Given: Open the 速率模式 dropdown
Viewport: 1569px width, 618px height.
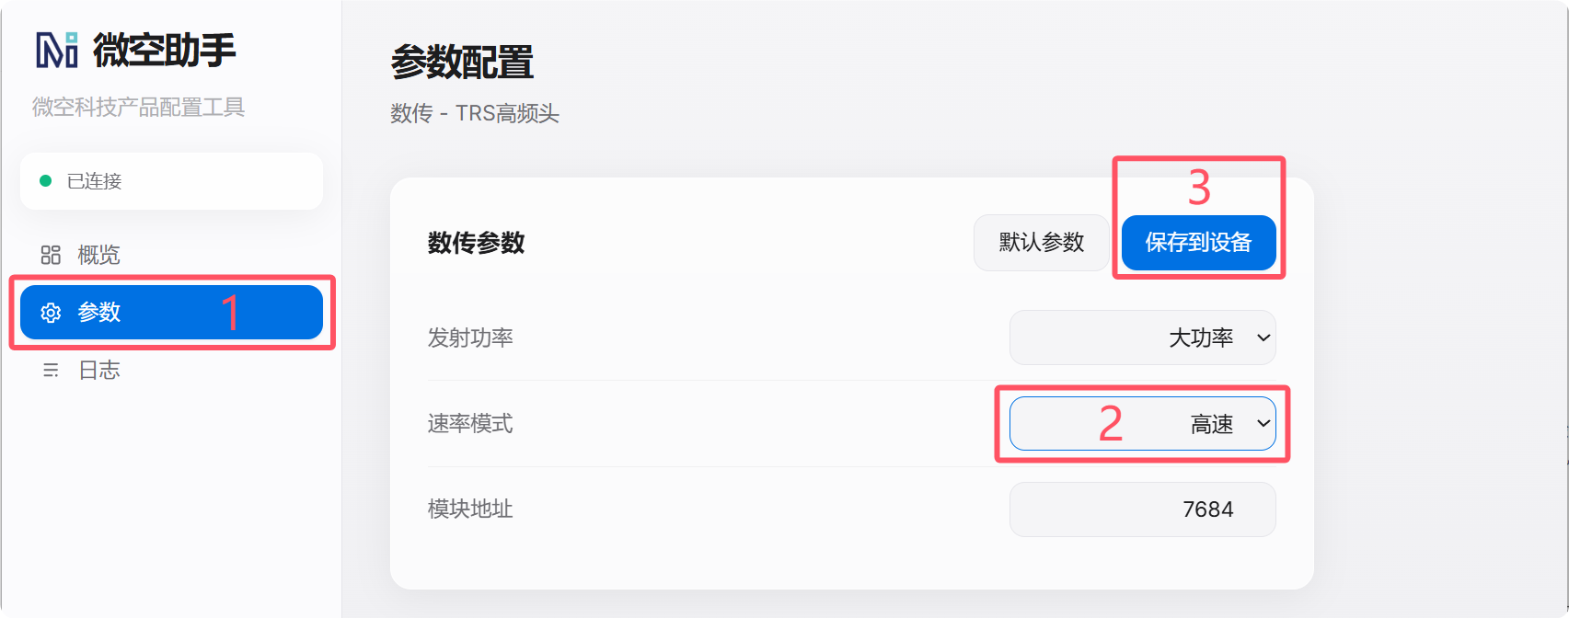Looking at the screenshot, I should click(1142, 423).
